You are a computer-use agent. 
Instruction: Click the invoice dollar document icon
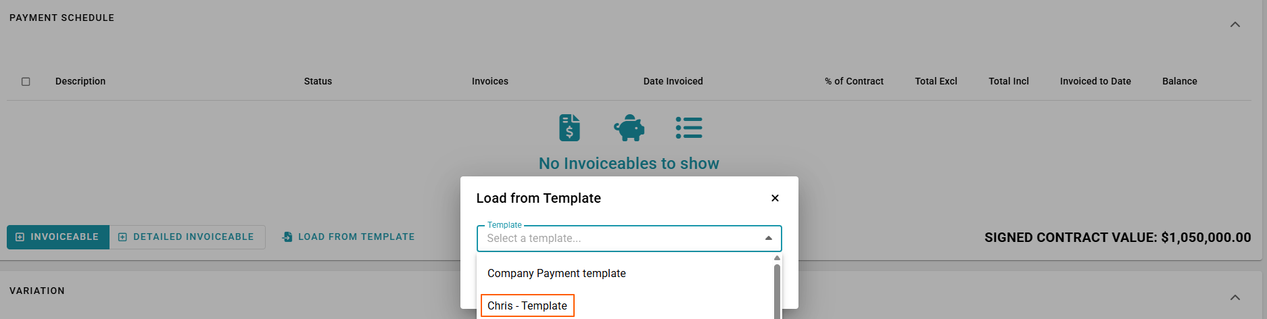569,128
